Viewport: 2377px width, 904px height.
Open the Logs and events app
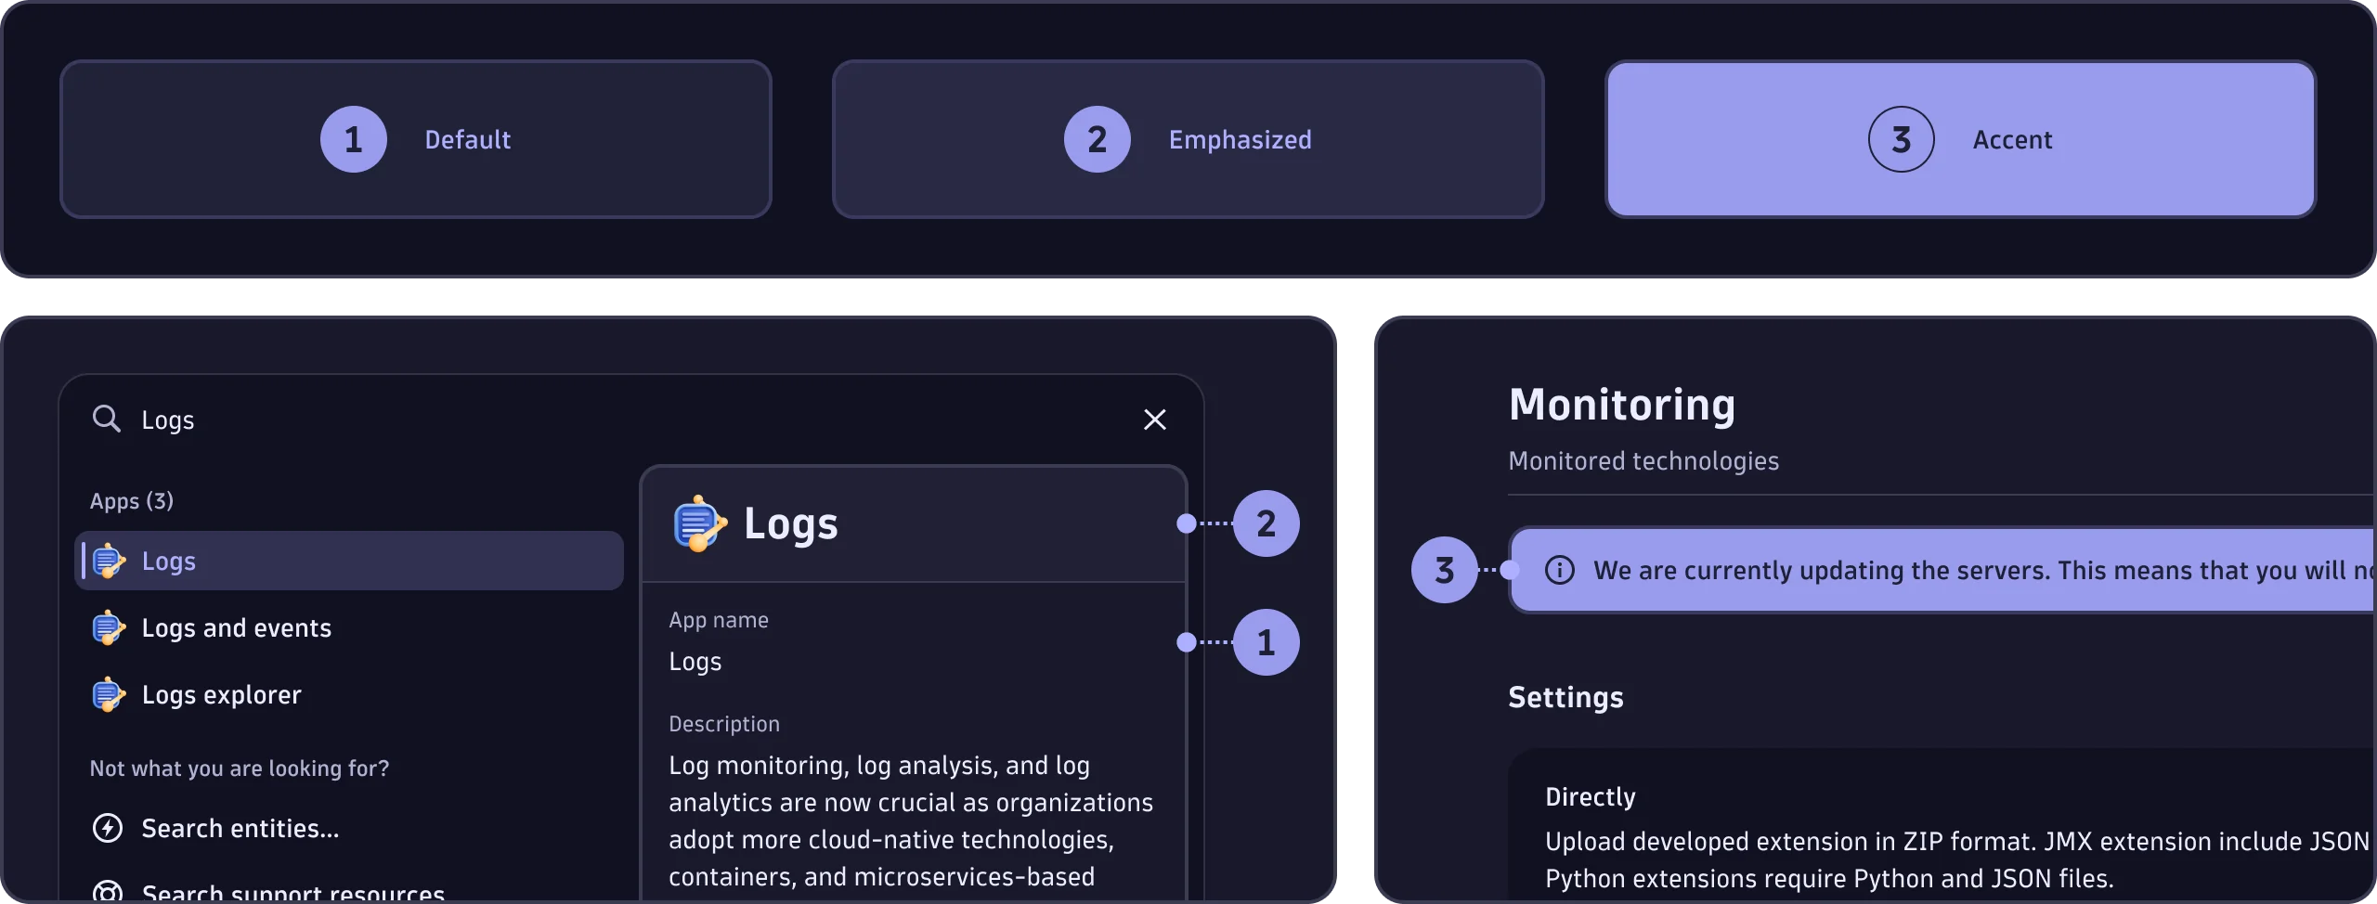pyautogui.click(x=349, y=628)
